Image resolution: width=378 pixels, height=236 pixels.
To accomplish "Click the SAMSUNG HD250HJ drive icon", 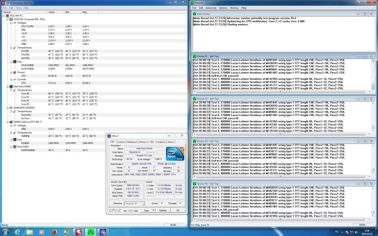I will 11,108.
